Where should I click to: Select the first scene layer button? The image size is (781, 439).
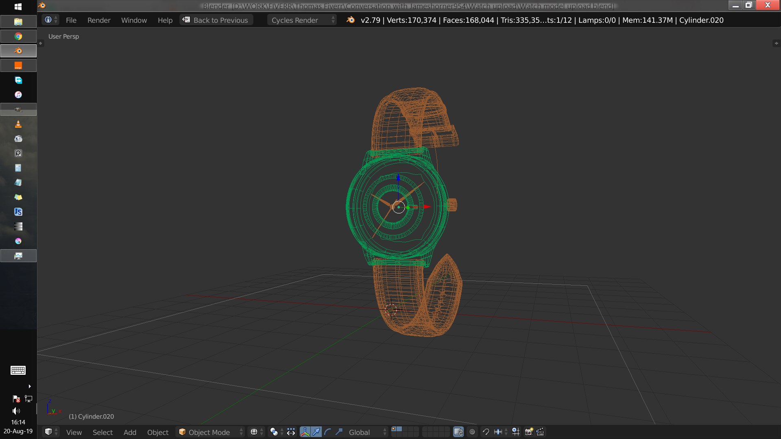tap(394, 429)
